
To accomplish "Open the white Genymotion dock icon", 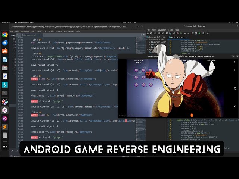I will pos(5,110).
